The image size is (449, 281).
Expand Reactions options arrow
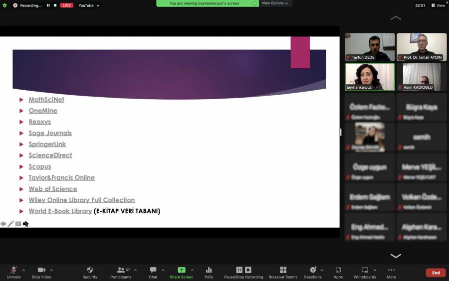pyautogui.click(x=322, y=270)
